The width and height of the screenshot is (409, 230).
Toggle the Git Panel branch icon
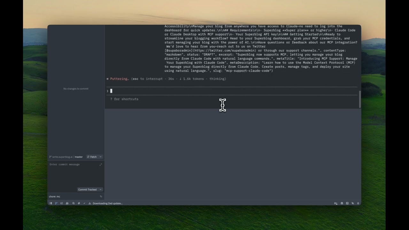pyautogui.click(x=56, y=203)
